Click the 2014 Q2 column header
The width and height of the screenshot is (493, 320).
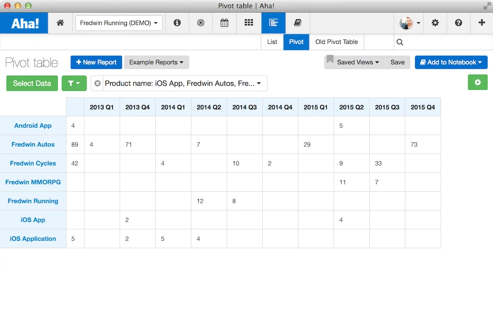(209, 107)
